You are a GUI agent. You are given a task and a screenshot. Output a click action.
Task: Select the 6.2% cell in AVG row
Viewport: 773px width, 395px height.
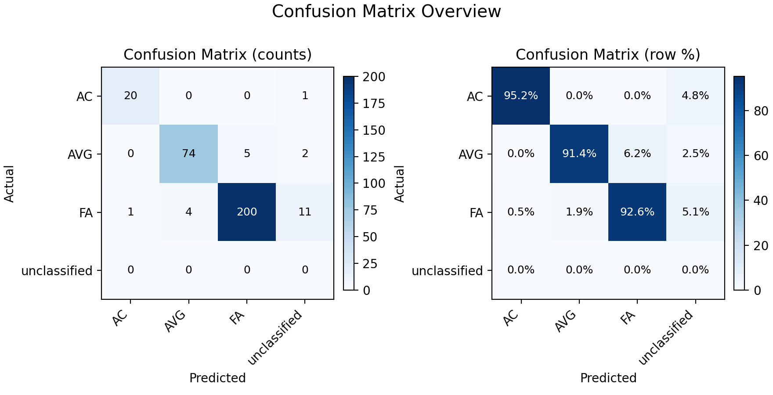637,154
